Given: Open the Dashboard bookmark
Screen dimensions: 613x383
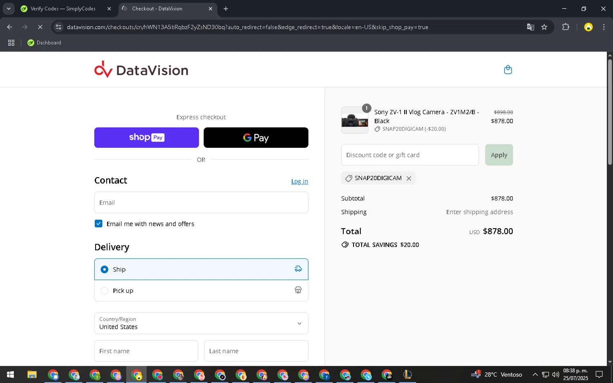Looking at the screenshot, I should [44, 43].
